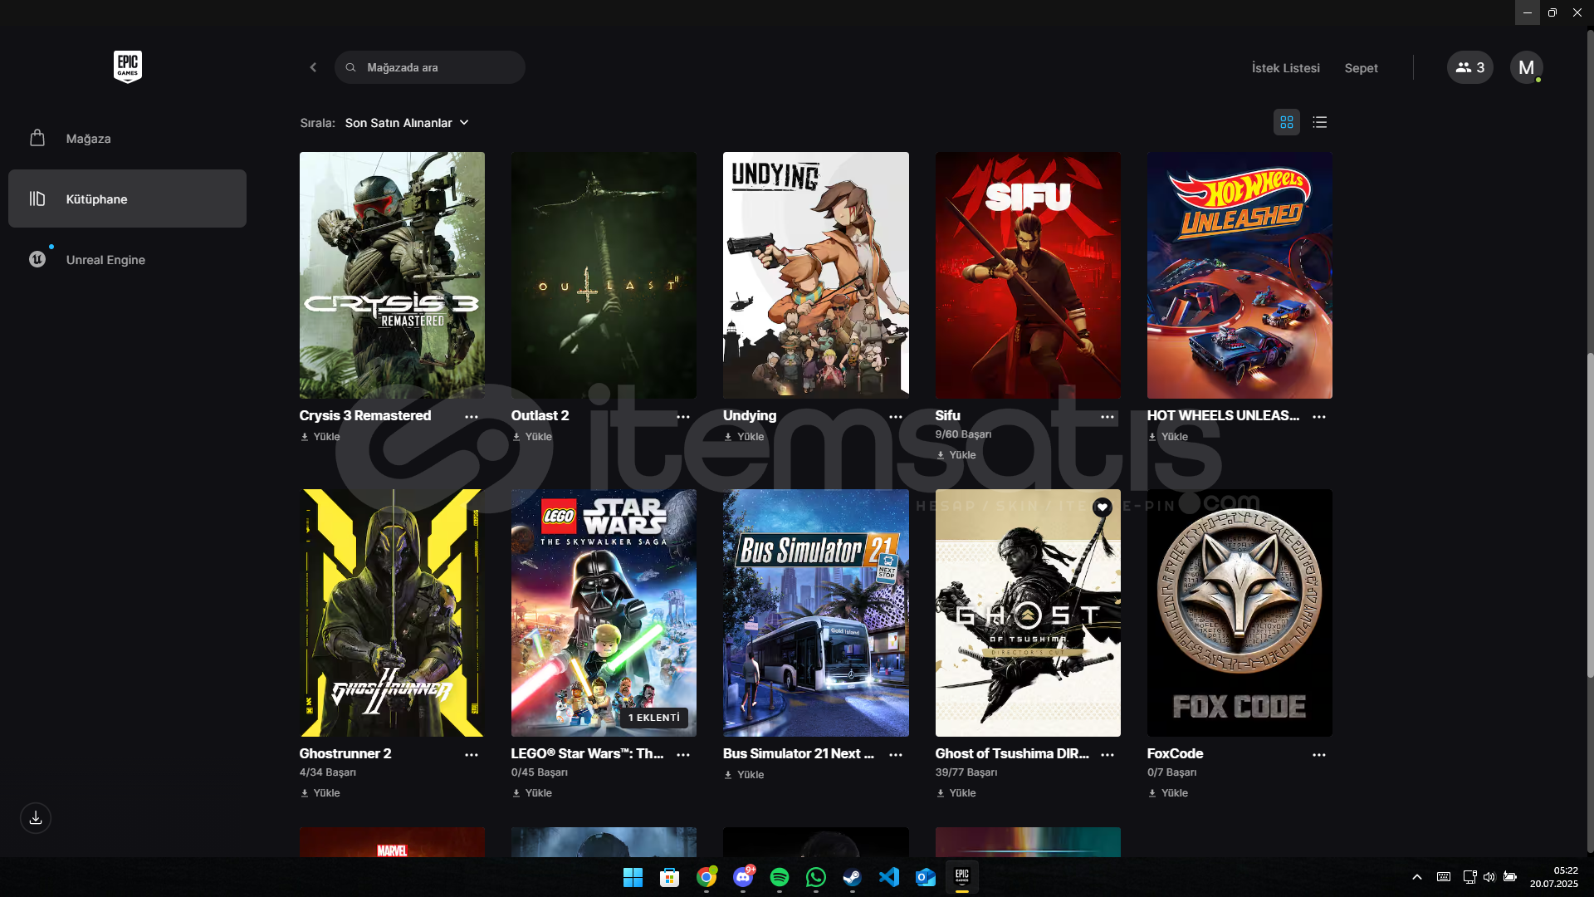Switch to grid view
Screen dimensions: 1594x897
(x=1287, y=122)
